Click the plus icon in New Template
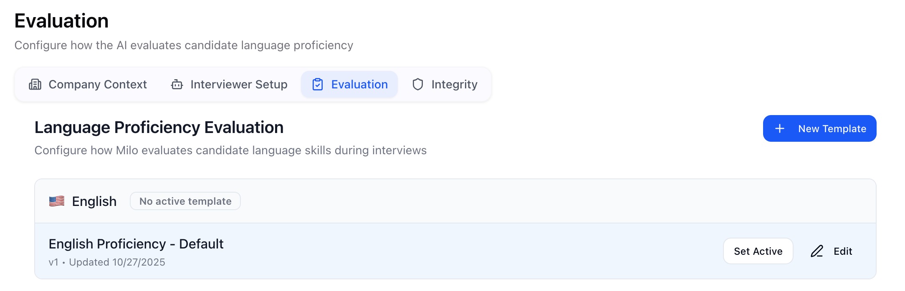The height and width of the screenshot is (291, 905). (x=779, y=128)
